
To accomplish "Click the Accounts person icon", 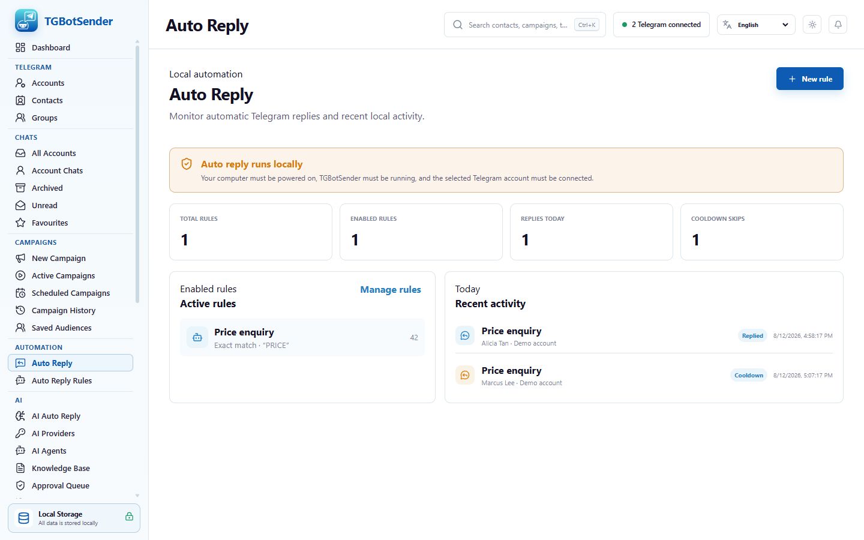I will point(20,83).
